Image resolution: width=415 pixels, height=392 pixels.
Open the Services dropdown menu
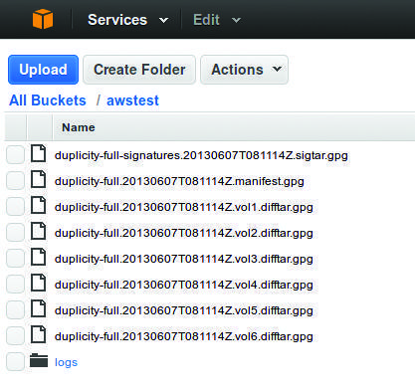click(x=127, y=20)
